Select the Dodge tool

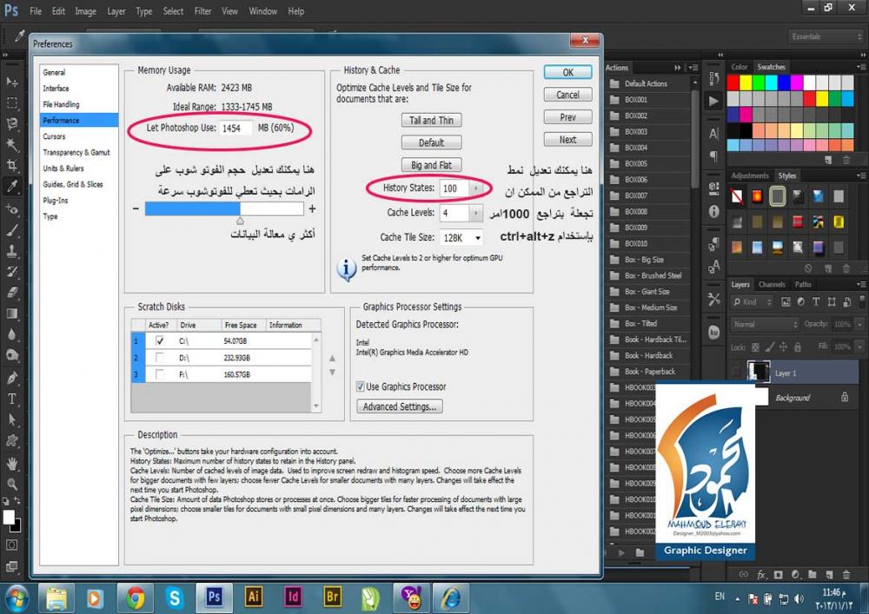point(11,356)
